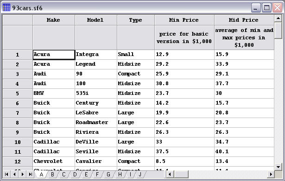Click the Compact type cell for Audi 90

point(136,74)
